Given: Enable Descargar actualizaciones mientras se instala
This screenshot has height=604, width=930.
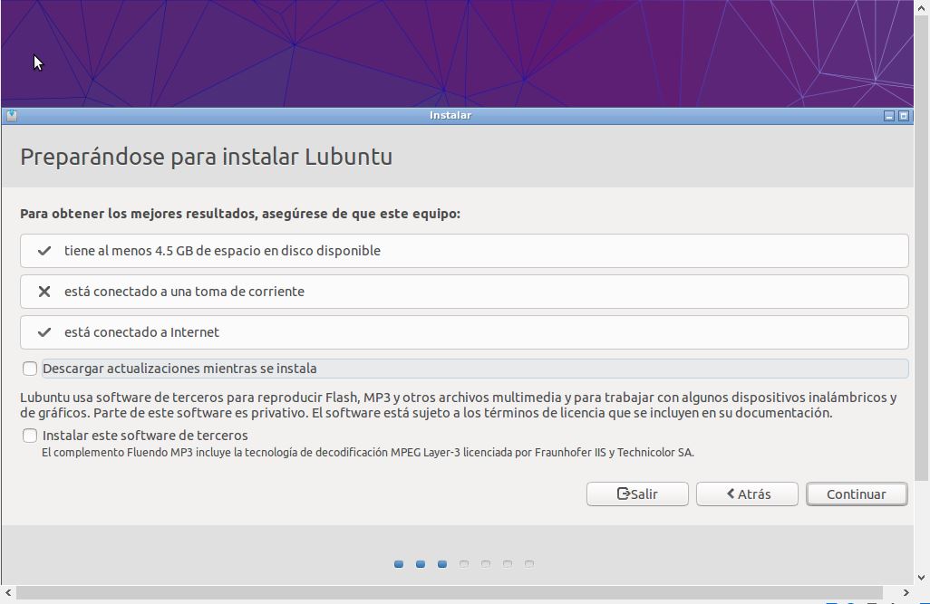Looking at the screenshot, I should click(x=30, y=369).
